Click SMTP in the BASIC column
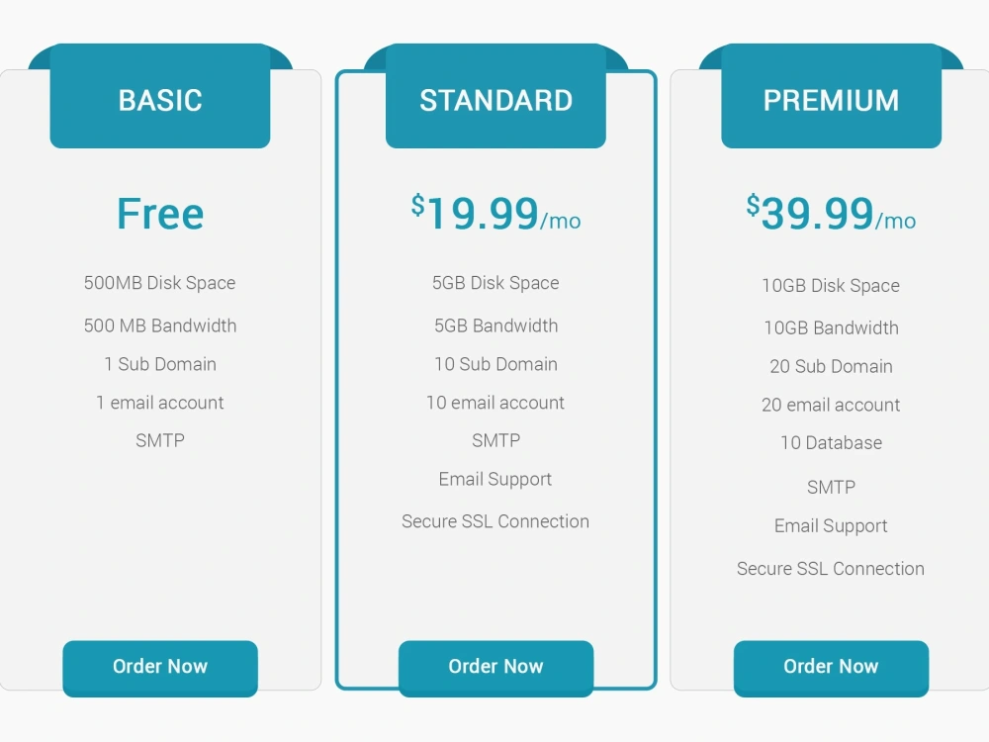Image resolution: width=989 pixels, height=742 pixels. [x=159, y=440]
